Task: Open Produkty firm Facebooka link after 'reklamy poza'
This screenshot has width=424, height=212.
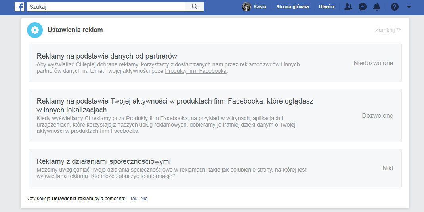Action: pyautogui.click(x=157, y=118)
